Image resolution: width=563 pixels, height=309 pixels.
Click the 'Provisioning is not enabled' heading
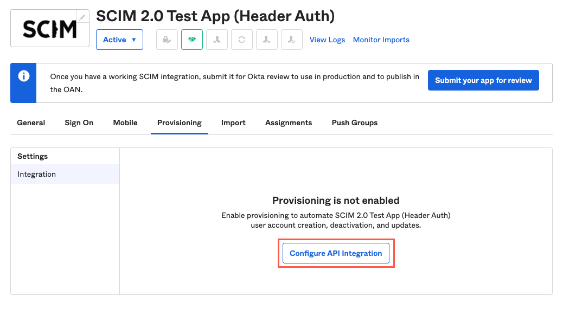point(336,200)
